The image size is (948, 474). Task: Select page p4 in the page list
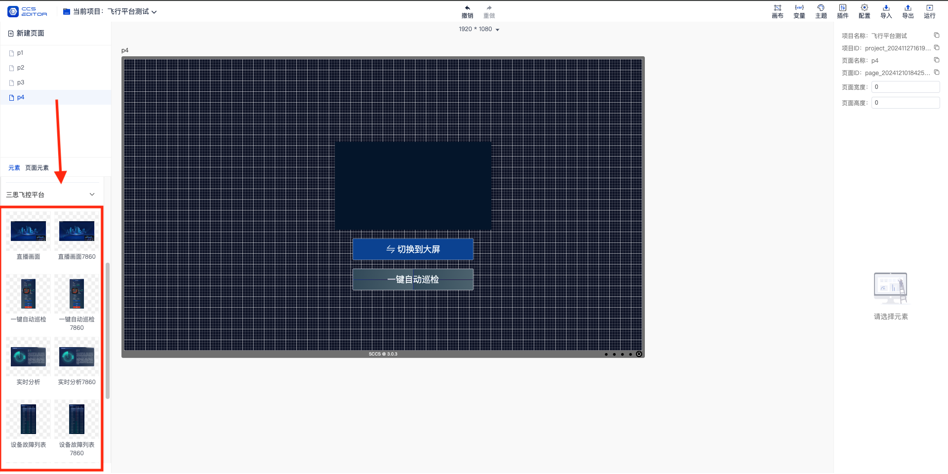pos(55,97)
